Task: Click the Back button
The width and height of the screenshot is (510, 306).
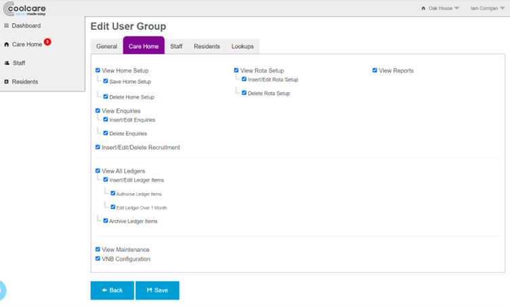Action: point(113,290)
